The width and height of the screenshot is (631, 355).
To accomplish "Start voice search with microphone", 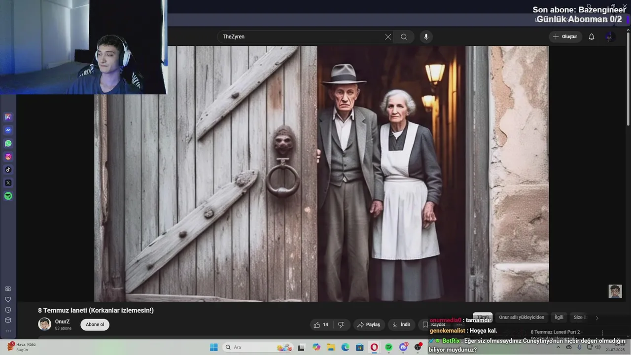I will [426, 37].
